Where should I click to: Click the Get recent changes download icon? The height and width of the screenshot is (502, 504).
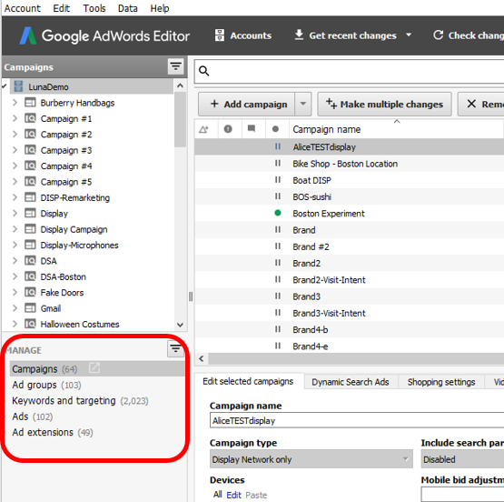(299, 35)
